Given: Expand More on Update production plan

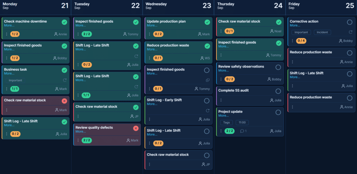Looking at the screenshot, I should tap(152, 25).
